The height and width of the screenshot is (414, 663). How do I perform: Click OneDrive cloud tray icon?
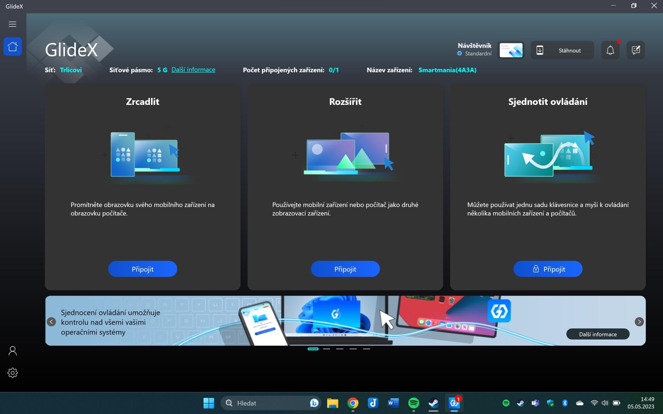(580, 403)
